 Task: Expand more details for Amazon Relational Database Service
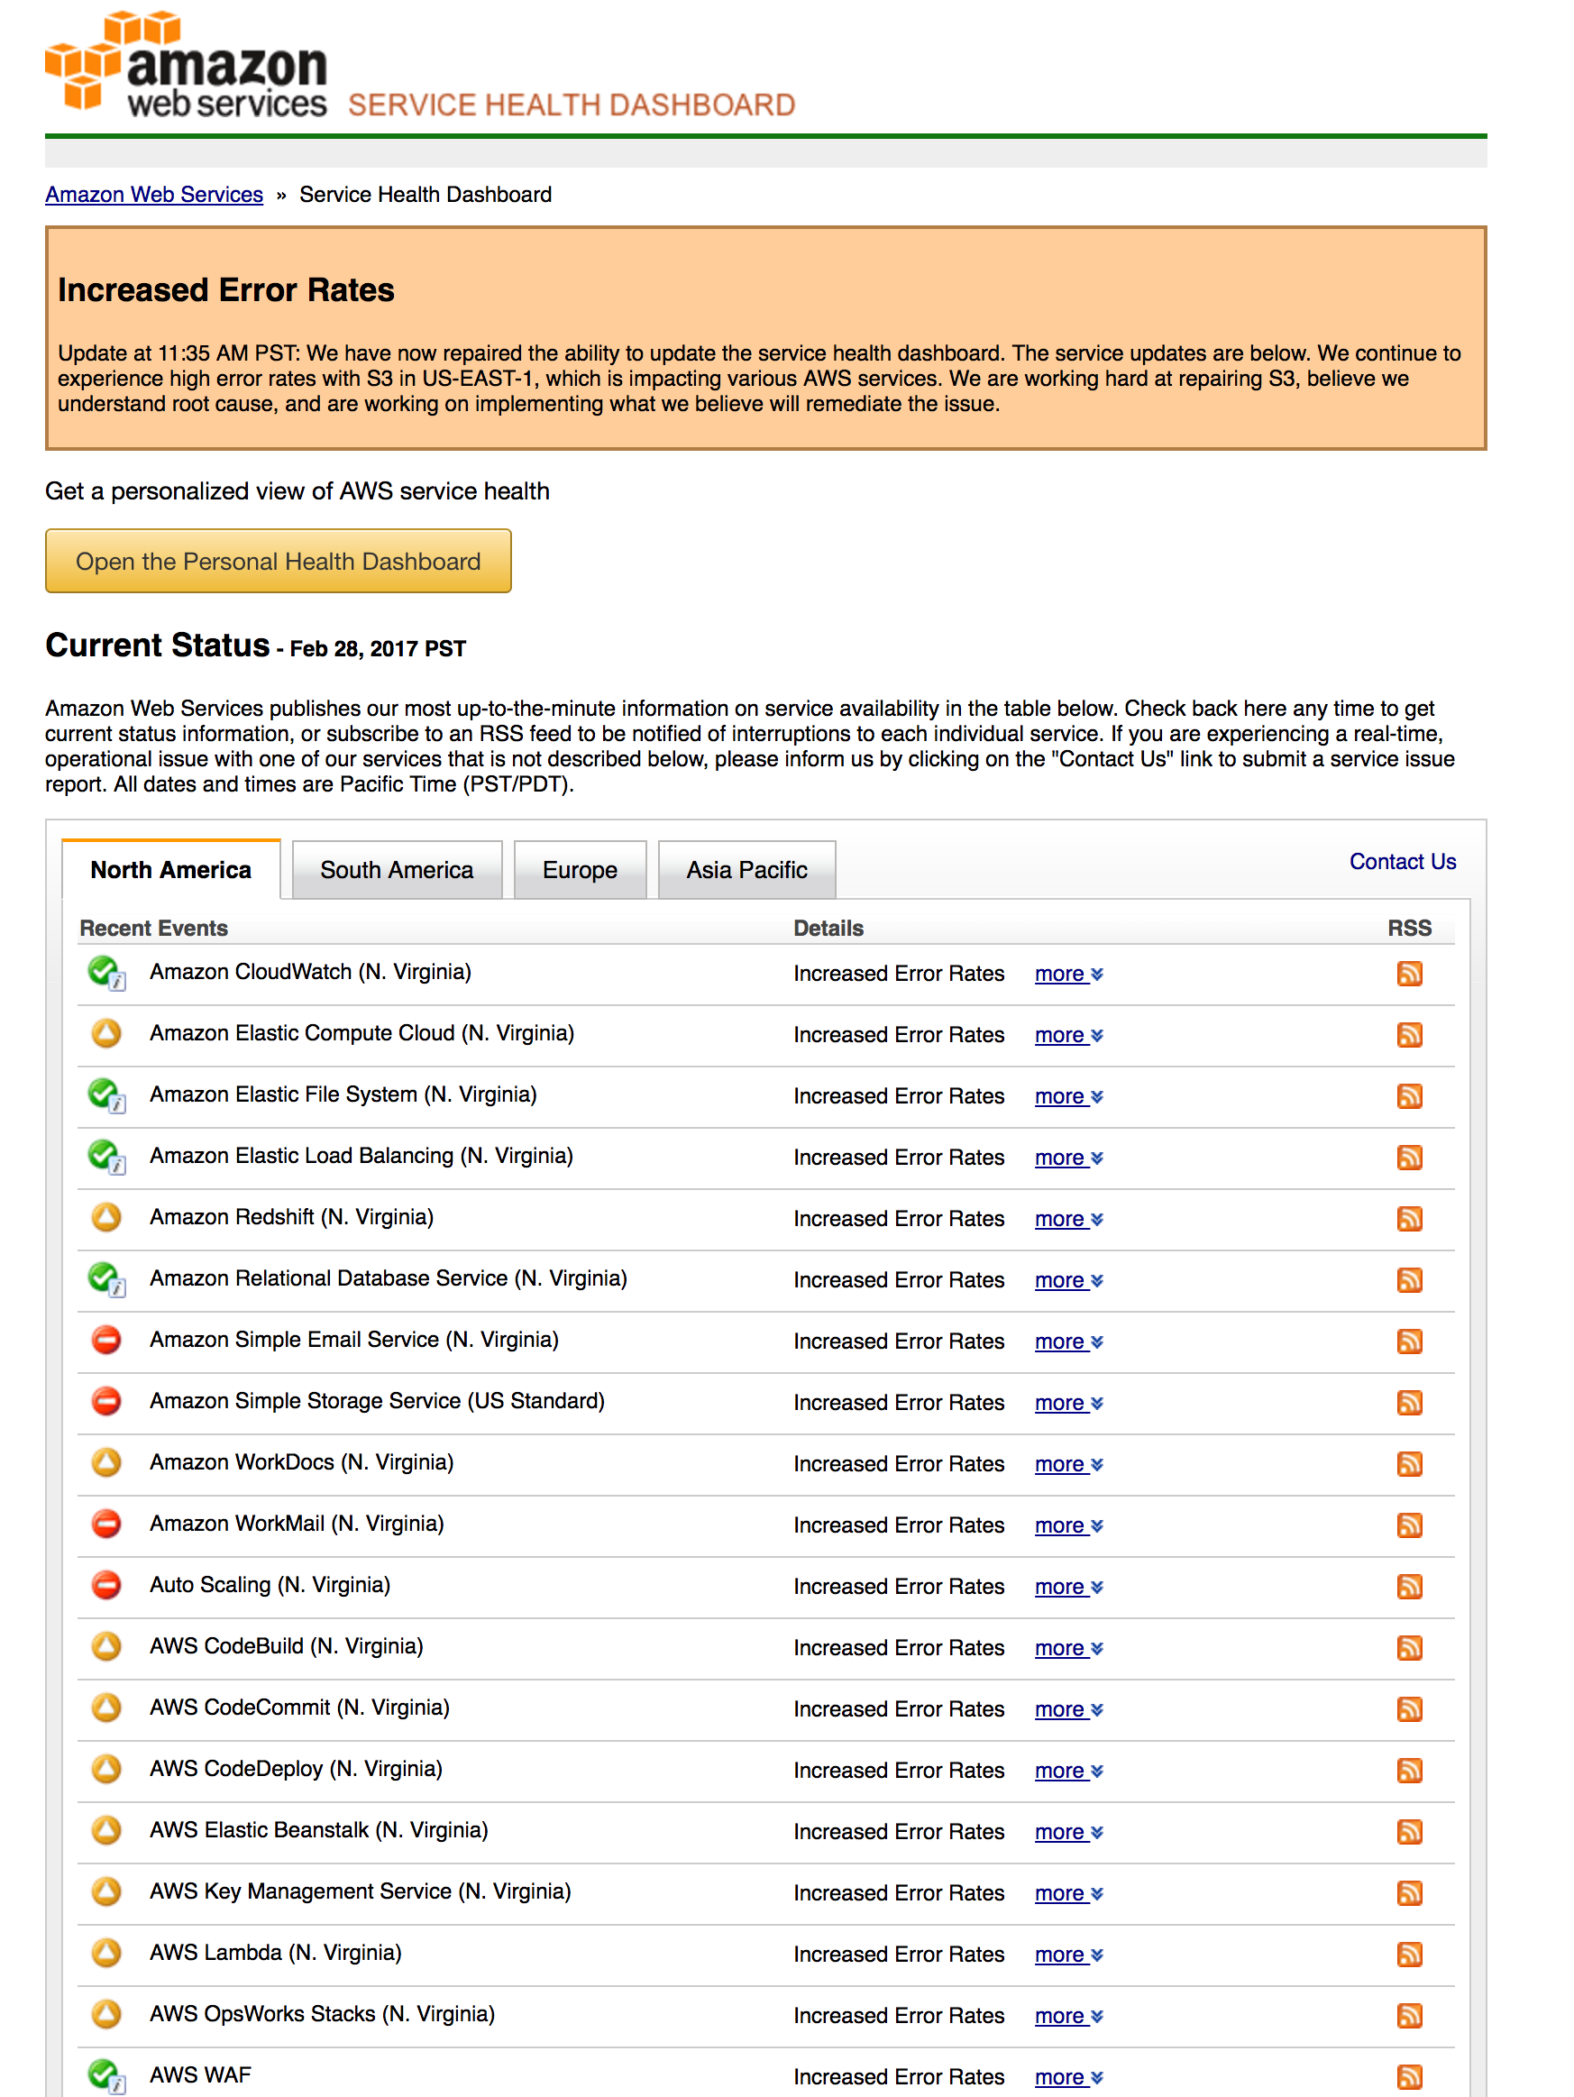[x=1068, y=1280]
